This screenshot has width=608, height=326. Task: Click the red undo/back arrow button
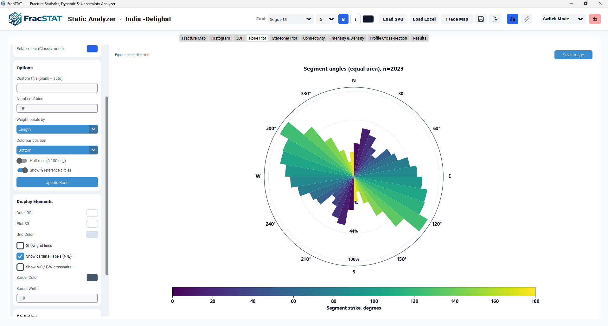coord(595,19)
